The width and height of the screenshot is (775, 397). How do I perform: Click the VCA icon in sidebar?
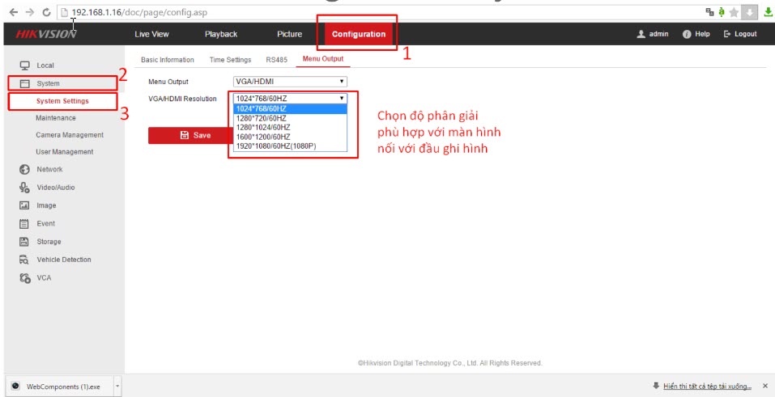24,278
